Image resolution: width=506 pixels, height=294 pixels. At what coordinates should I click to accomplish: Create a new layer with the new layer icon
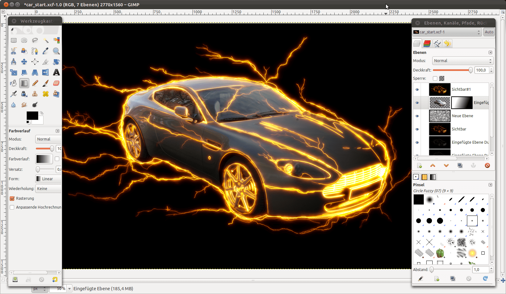coord(419,165)
